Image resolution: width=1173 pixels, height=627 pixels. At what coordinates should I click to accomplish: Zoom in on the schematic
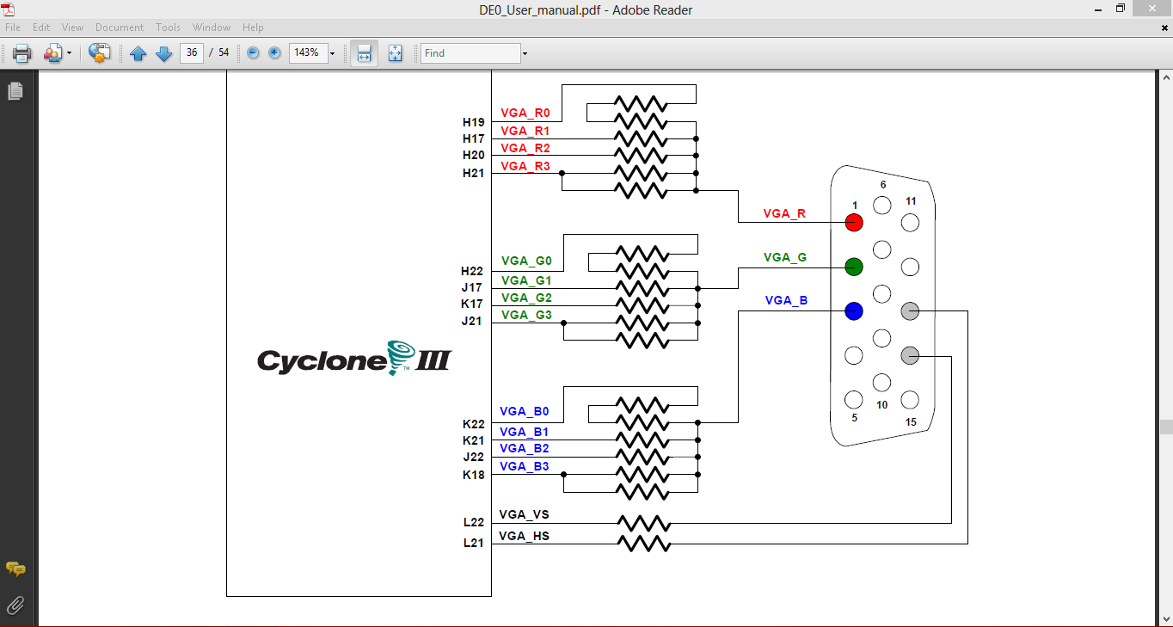coord(273,52)
